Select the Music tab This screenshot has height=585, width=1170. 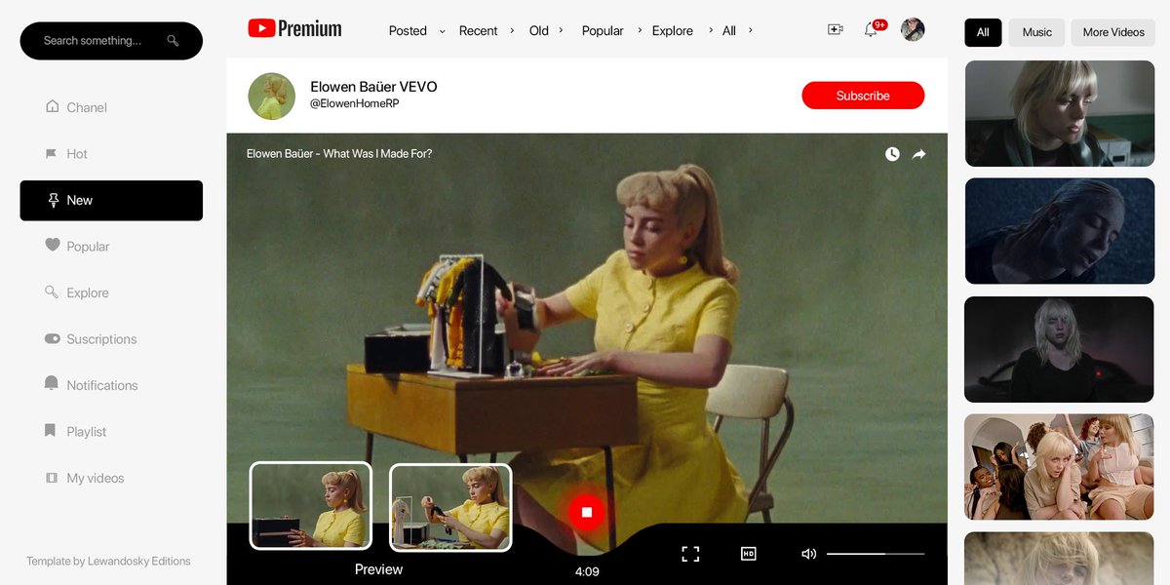pos(1036,32)
